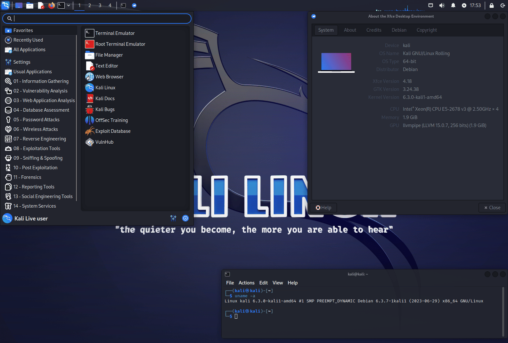
Task: Select the terminal window button in the taskbar
Action: tap(123, 5)
